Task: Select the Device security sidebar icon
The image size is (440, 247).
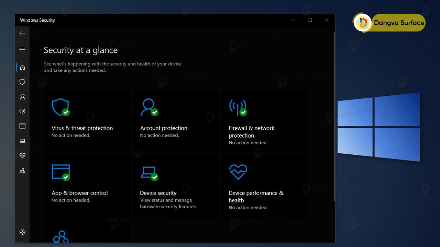Action: 22,141
